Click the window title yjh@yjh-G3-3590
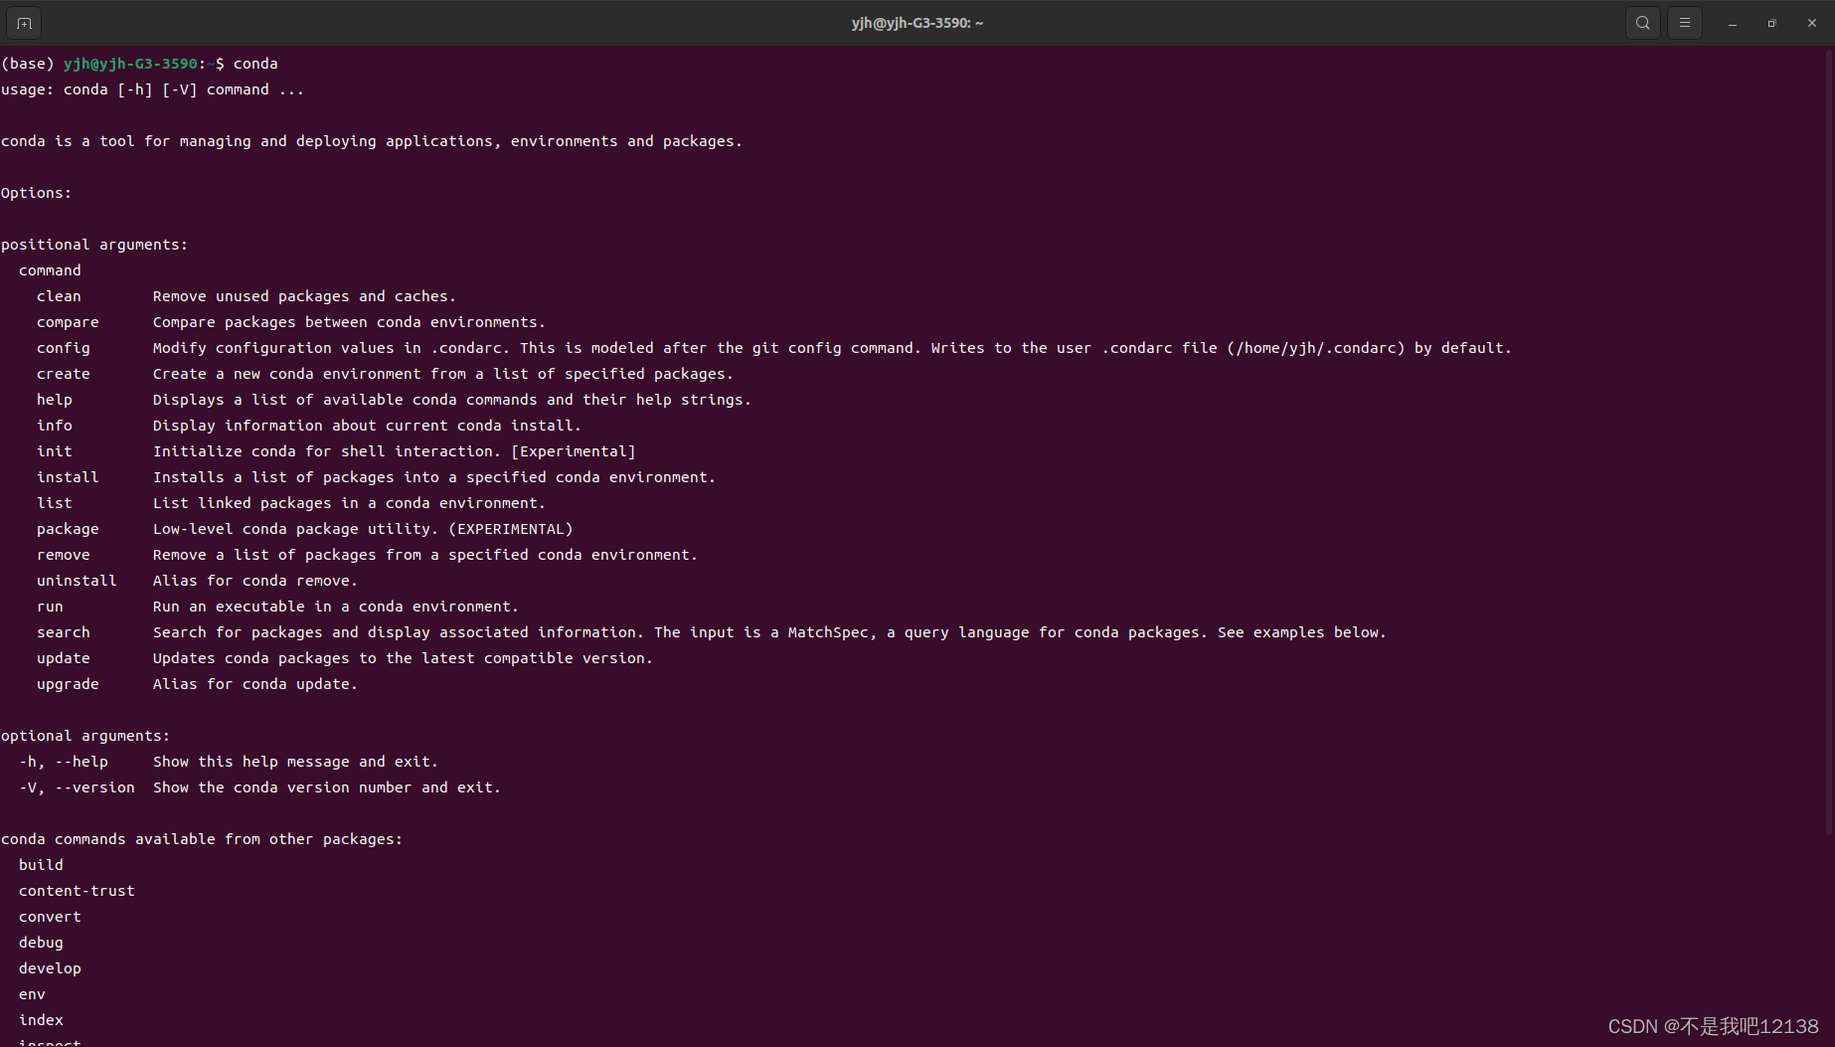This screenshot has width=1835, height=1047. coord(917,23)
